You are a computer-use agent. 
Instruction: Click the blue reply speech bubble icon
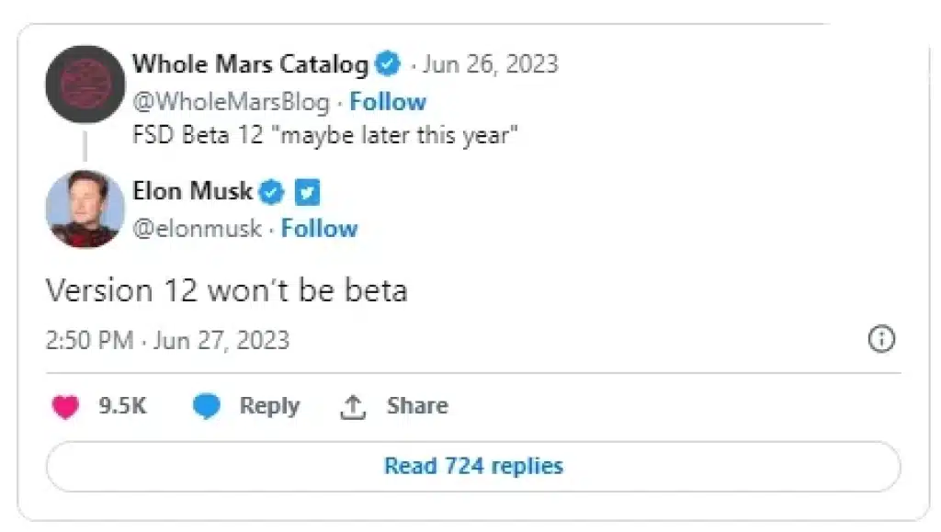tap(208, 407)
